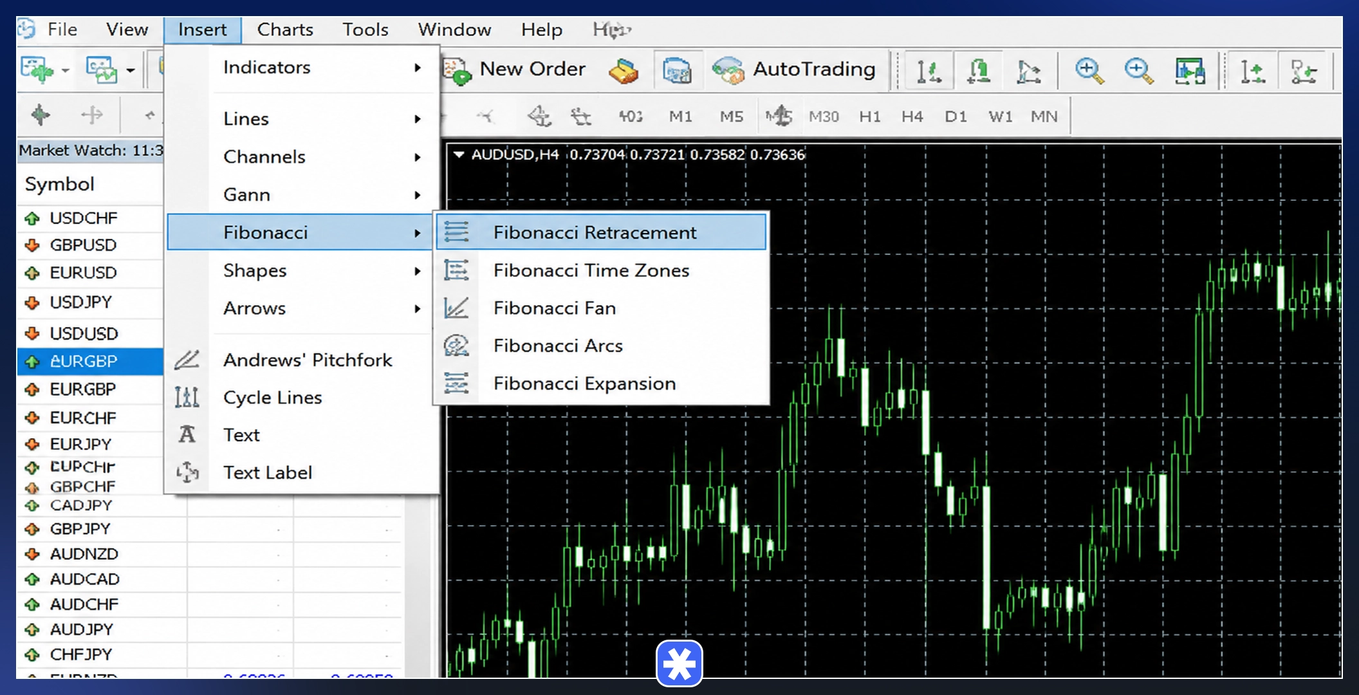Viewport: 1359px width, 695px height.
Task: Switch to the H1 timeframe
Action: [x=869, y=116]
